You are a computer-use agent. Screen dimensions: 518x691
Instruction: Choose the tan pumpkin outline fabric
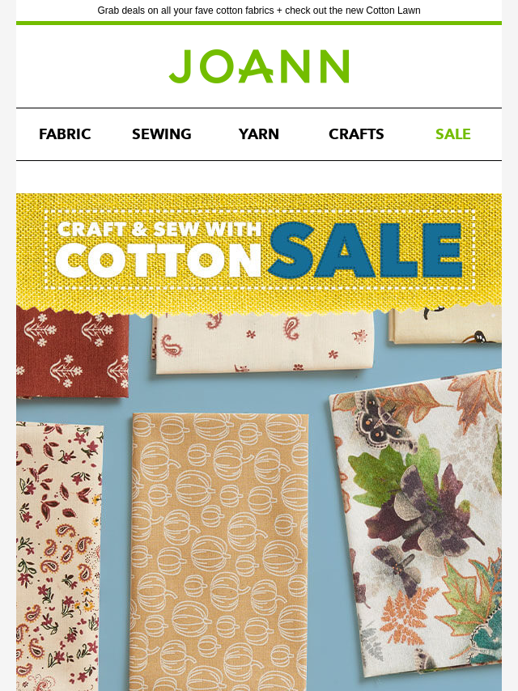click(x=219, y=552)
